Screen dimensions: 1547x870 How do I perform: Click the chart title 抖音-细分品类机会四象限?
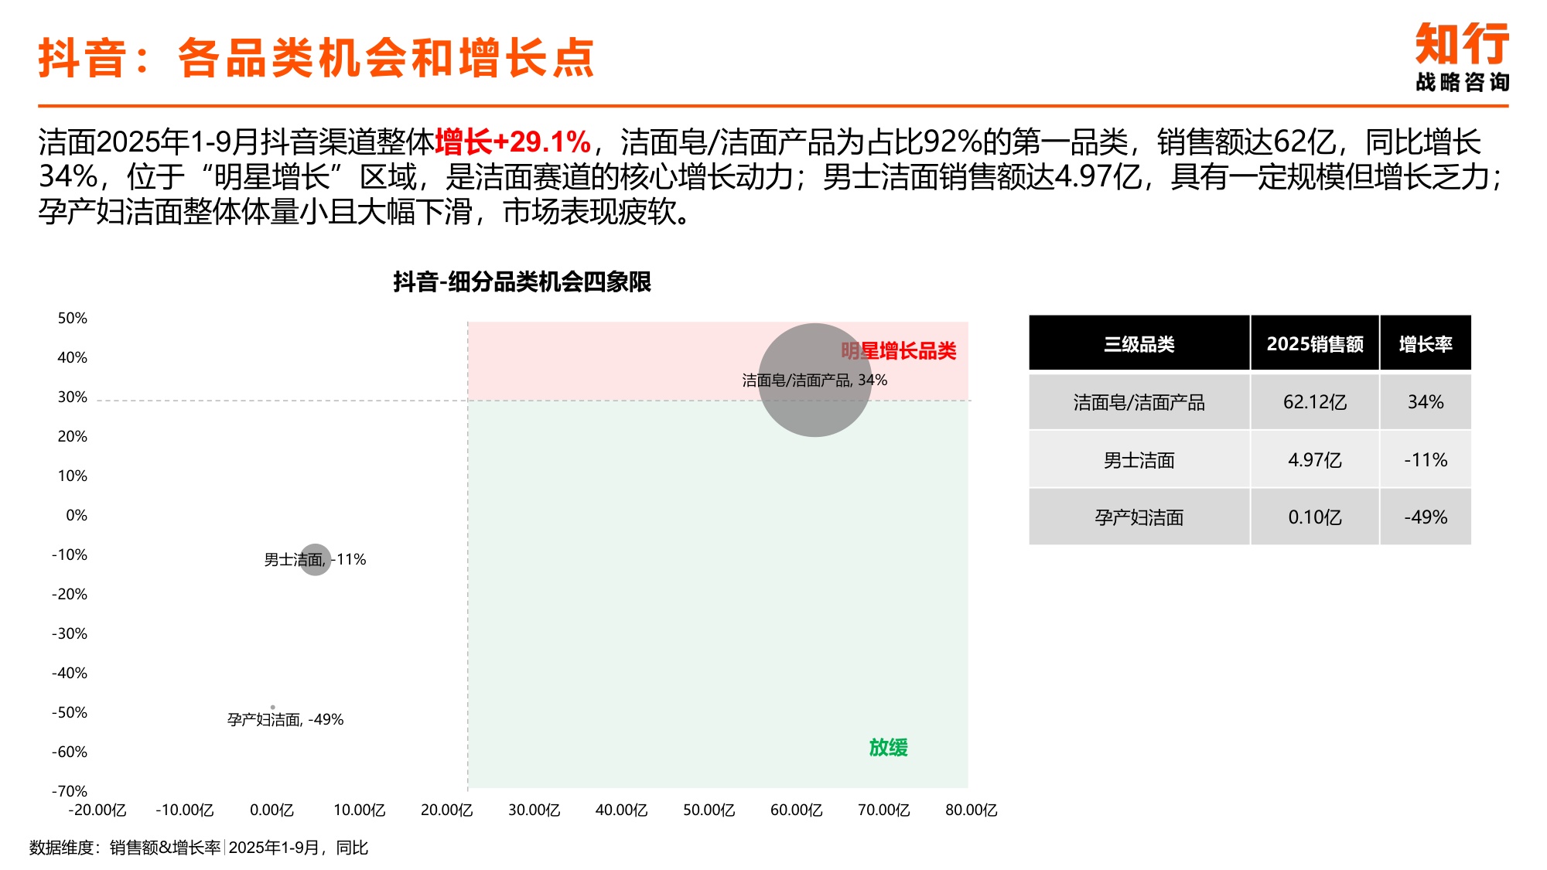(x=522, y=281)
